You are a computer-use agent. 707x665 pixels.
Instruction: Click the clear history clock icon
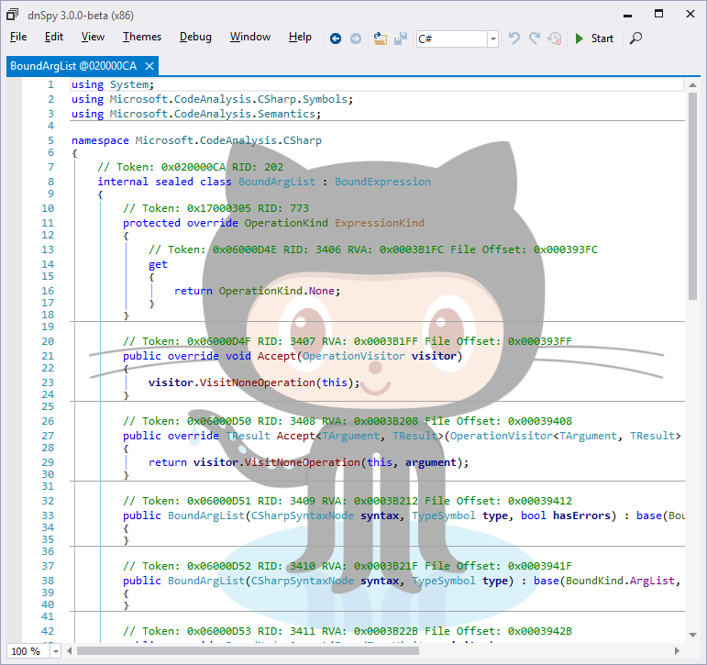(x=555, y=39)
